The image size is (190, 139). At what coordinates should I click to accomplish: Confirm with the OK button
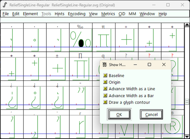pyautogui.click(x=119, y=114)
